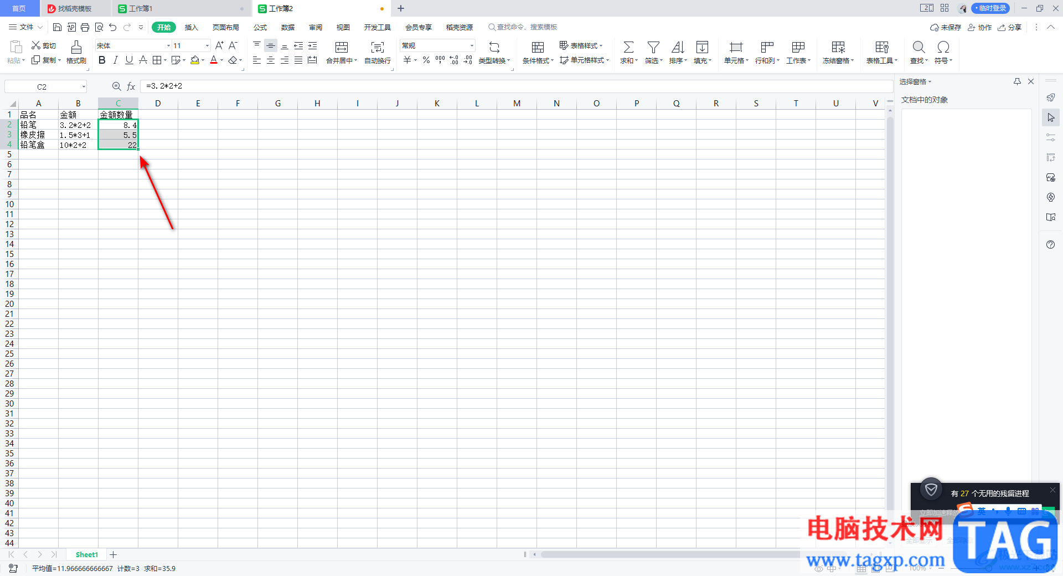Click Merge and Center (合并居中) icon
This screenshot has width=1063, height=576.
coord(342,47)
